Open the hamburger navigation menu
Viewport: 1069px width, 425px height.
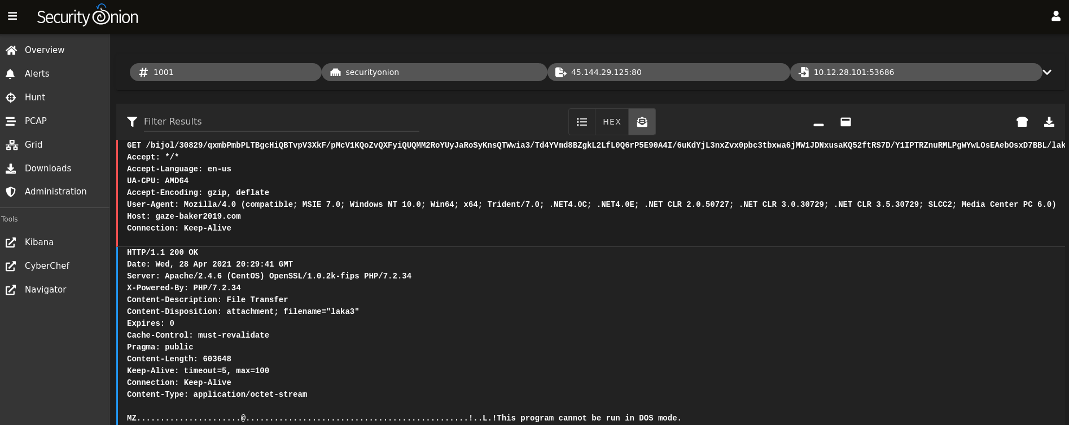click(x=12, y=16)
